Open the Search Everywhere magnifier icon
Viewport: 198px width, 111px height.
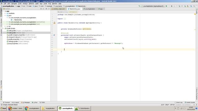tap(194, 6)
